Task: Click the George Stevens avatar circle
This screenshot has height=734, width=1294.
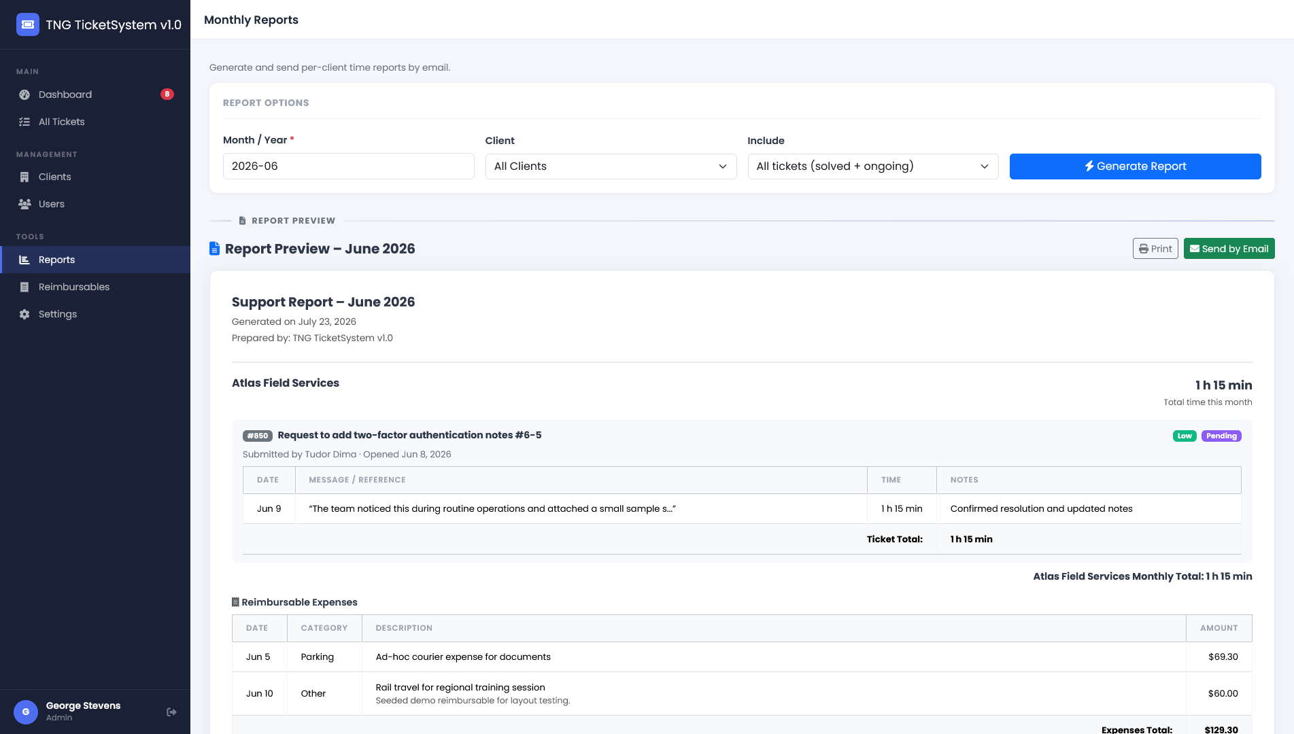Action: pyautogui.click(x=26, y=712)
